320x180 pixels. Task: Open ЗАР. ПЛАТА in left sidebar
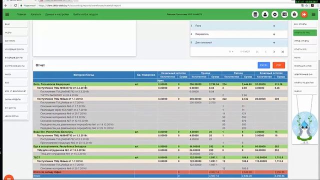pos(15,41)
